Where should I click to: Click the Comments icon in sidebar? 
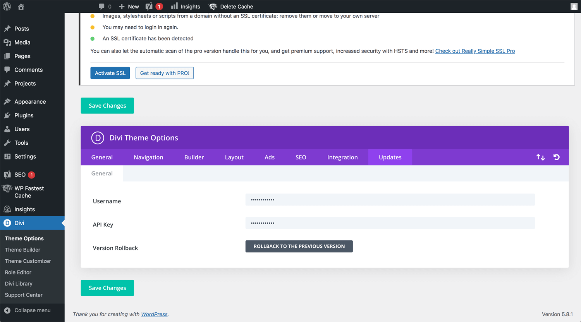pyautogui.click(x=7, y=70)
